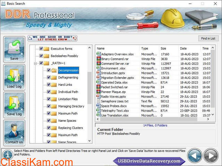The image size is (222, 166).
Task: Click the folder icon of Executive forms
Action: (x=46, y=49)
